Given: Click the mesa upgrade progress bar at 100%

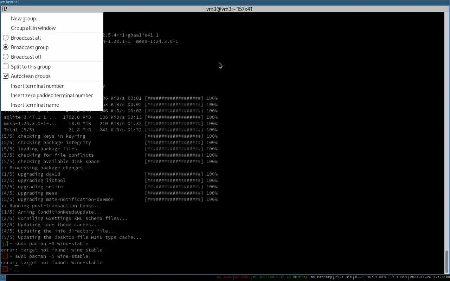Looking at the screenshot, I should point(174,193).
